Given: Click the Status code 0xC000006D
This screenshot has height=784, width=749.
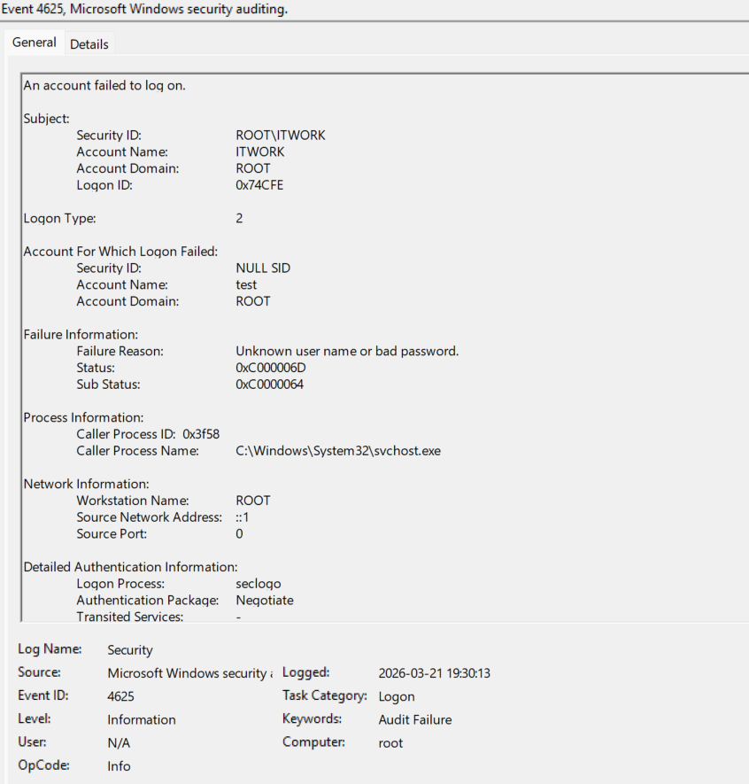Looking at the screenshot, I should 271,368.
